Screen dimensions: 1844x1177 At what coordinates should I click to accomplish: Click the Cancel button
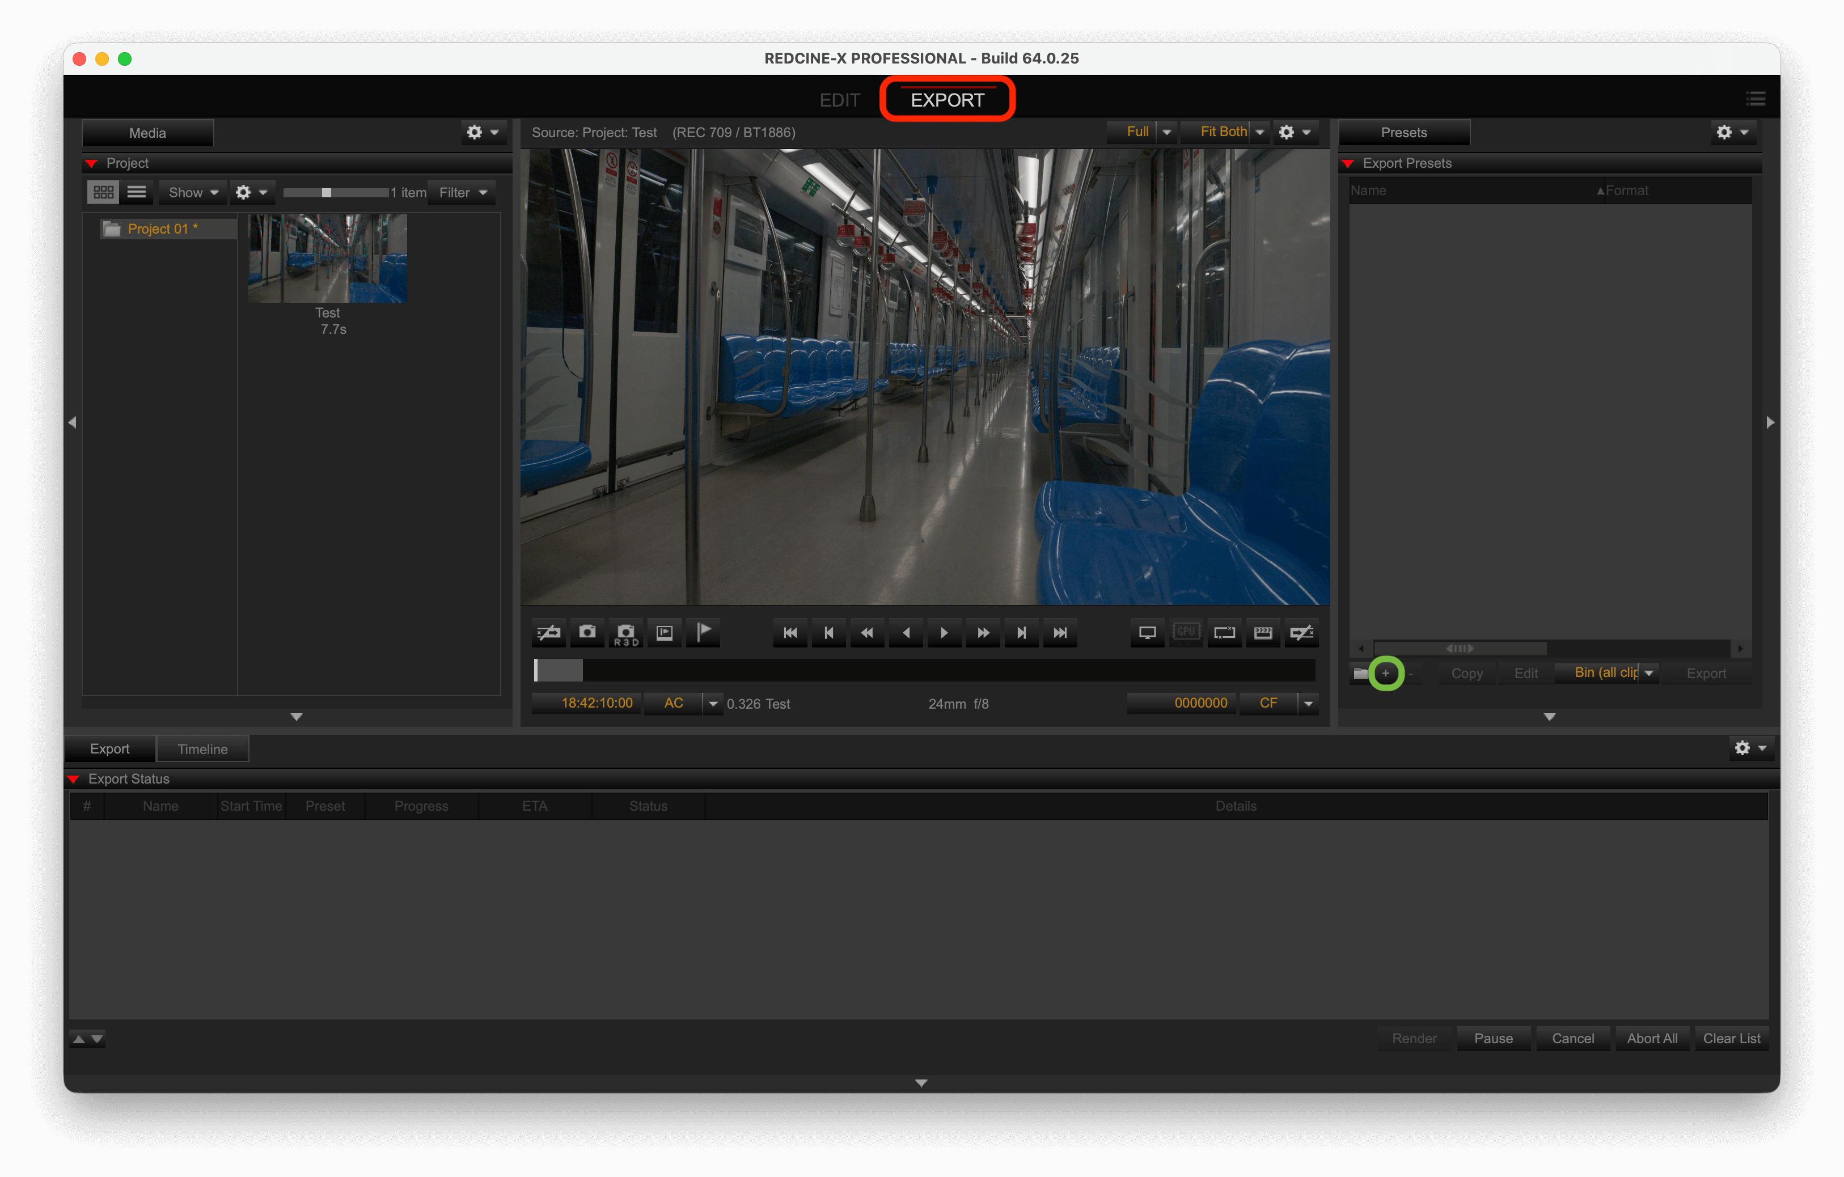point(1573,1039)
